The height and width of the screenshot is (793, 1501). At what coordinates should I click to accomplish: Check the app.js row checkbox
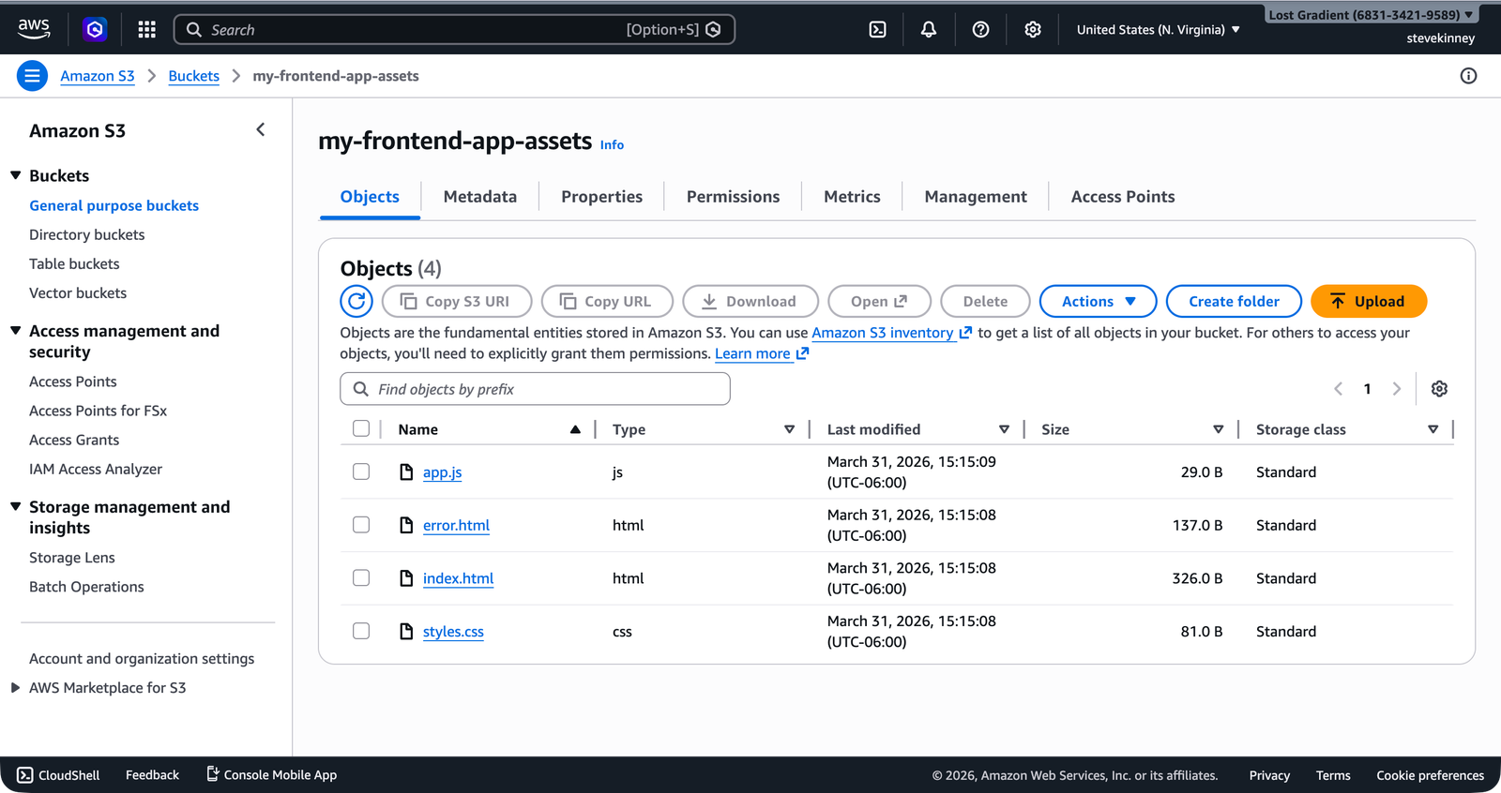(x=361, y=471)
